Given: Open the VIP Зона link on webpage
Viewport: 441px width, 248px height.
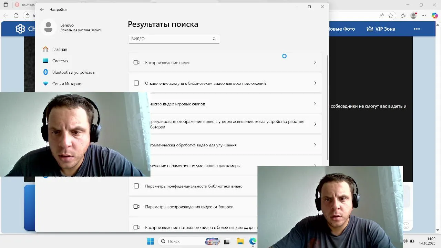Looking at the screenshot, I should click(x=381, y=29).
